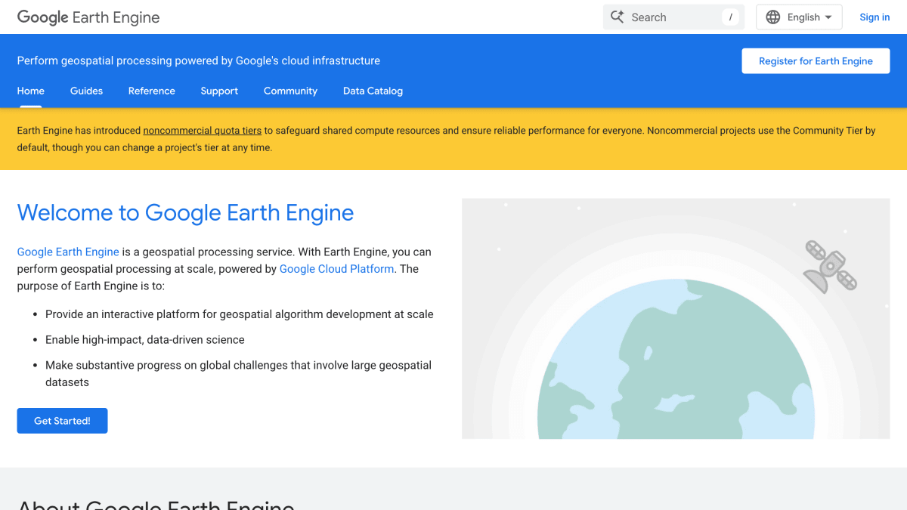Follow the noncommercial quota tiers link
907x510 pixels.
click(x=203, y=131)
